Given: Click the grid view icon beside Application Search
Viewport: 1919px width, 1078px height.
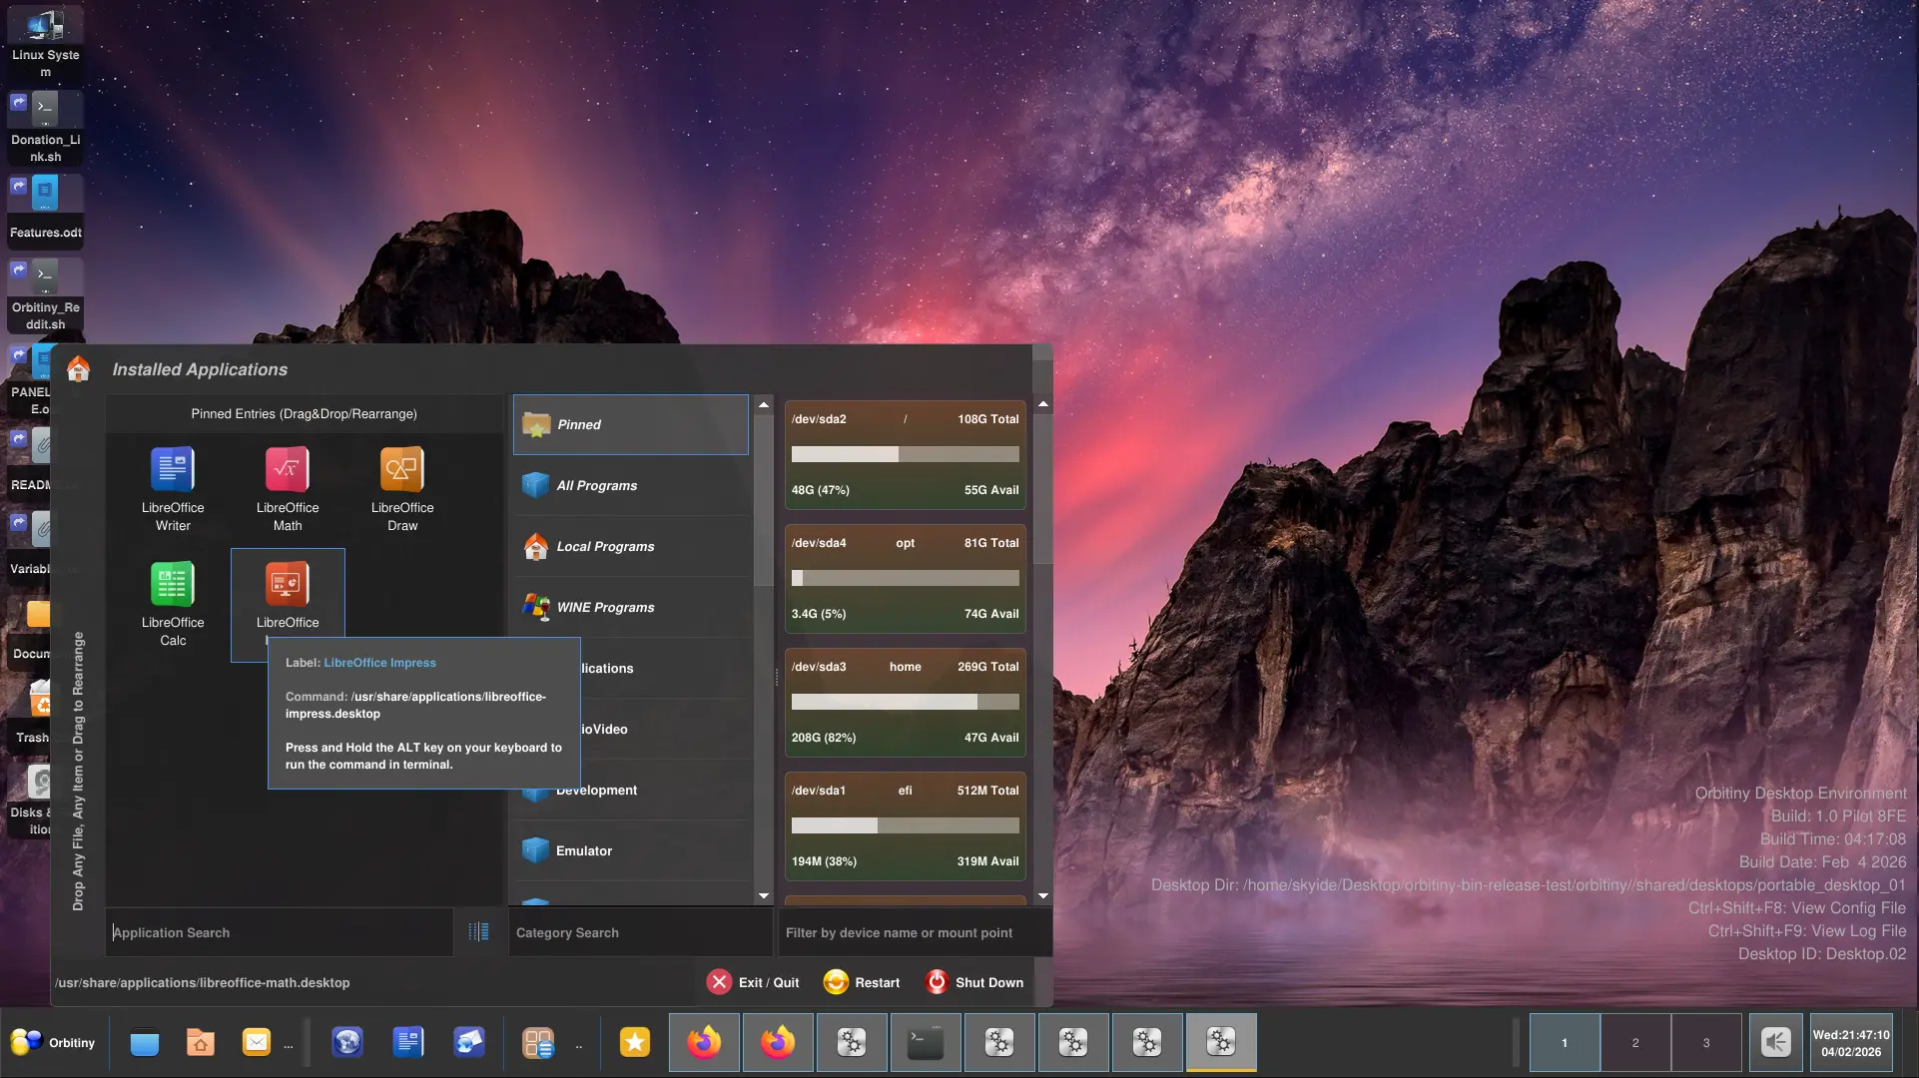Looking at the screenshot, I should [x=479, y=931].
